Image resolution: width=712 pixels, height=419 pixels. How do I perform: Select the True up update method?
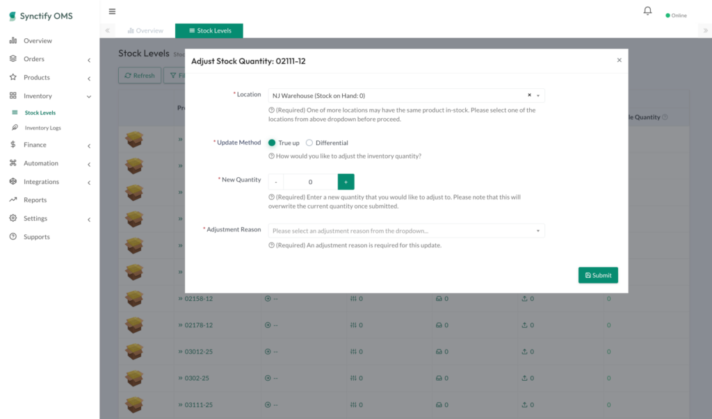tap(272, 142)
